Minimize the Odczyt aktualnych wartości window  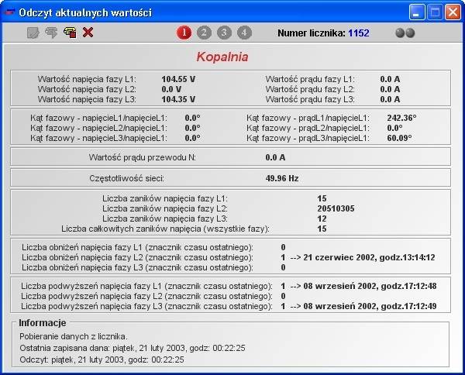click(x=417, y=12)
